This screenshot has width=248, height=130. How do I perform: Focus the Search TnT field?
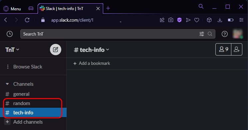(x=118, y=34)
